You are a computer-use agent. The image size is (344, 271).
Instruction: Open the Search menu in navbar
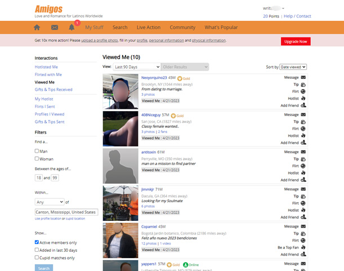click(x=120, y=28)
